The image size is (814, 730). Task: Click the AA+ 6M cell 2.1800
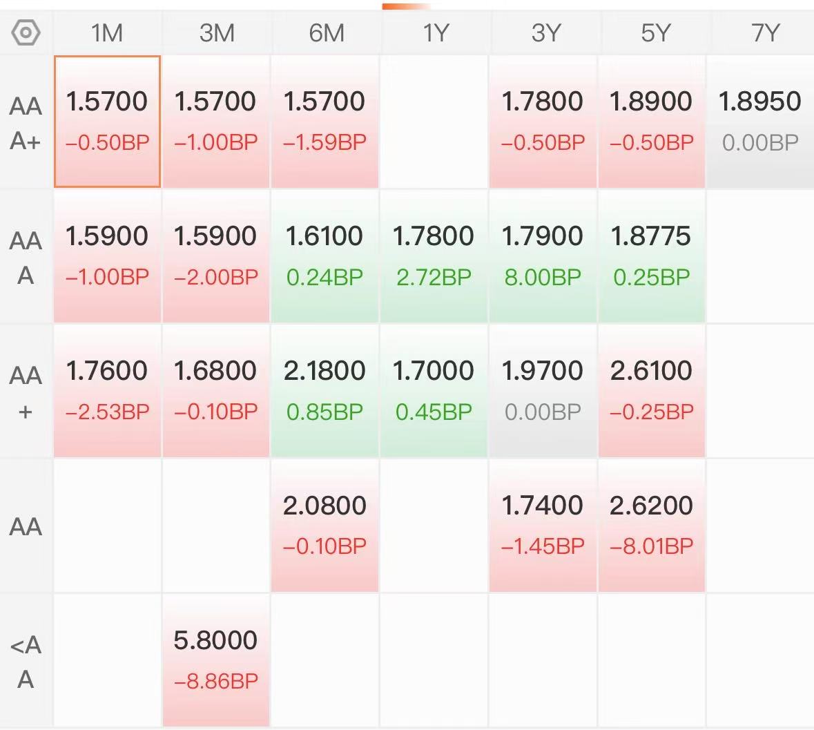324,391
